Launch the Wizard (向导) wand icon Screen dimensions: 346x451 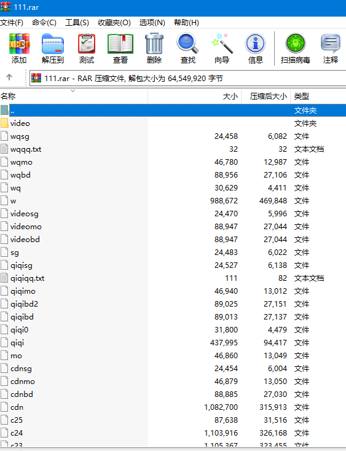point(222,48)
